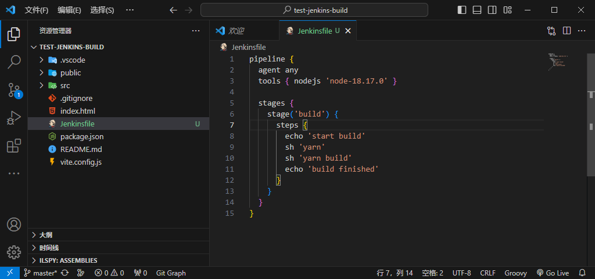Click the test-jenkins-build search box
595x279 pixels.
click(x=314, y=10)
